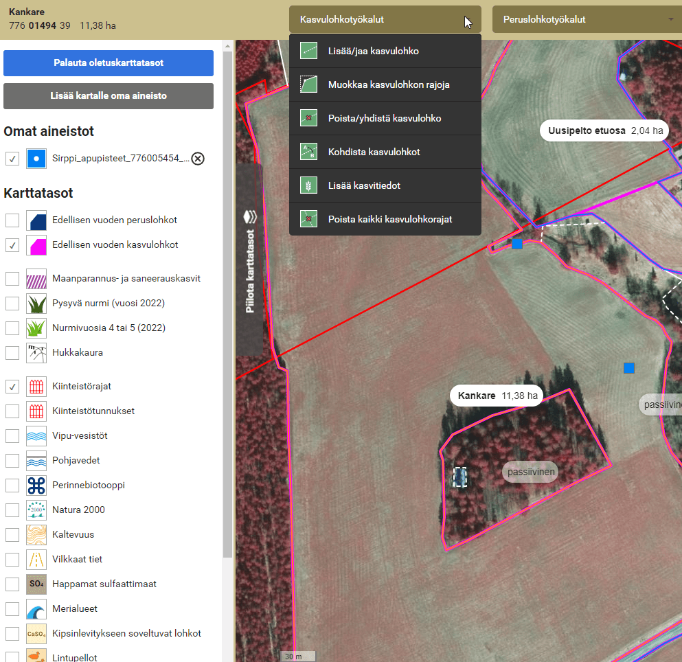
Task: Enable the Edellisen vuoden peruslohkot checkbox
Action: tap(12, 220)
